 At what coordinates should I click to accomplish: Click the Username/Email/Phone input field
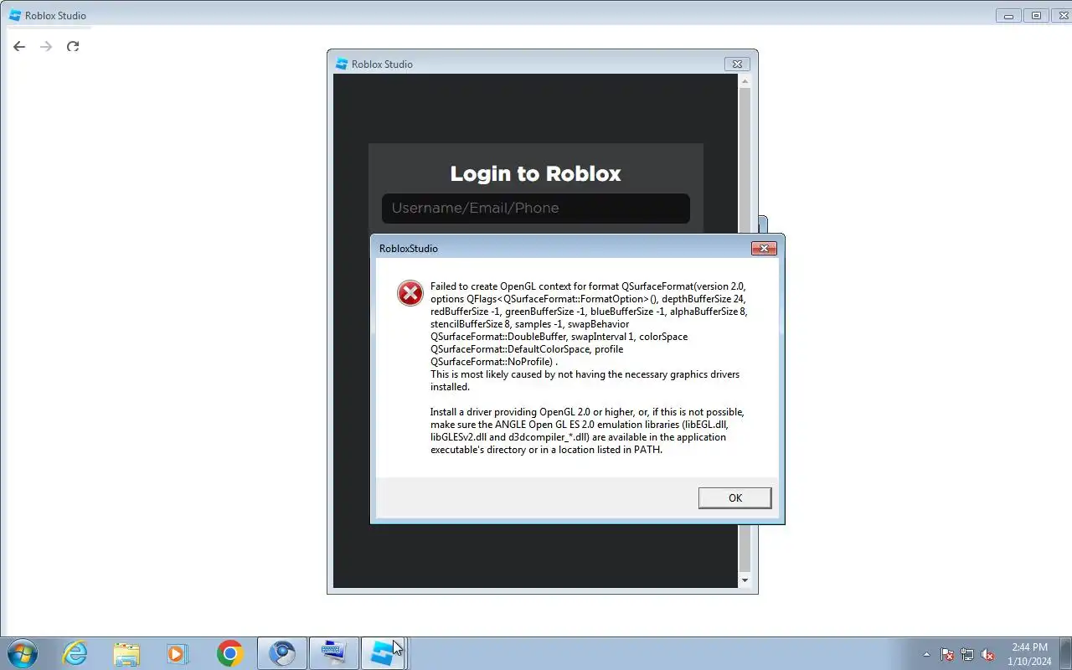(x=536, y=209)
